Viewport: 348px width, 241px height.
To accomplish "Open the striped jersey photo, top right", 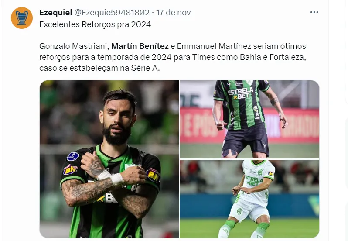I will pyautogui.click(x=249, y=119).
